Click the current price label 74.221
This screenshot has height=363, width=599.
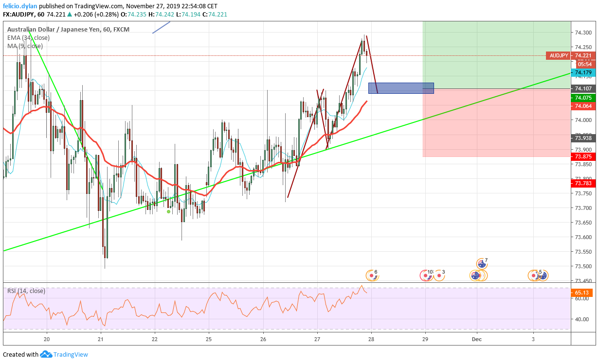tap(583, 55)
